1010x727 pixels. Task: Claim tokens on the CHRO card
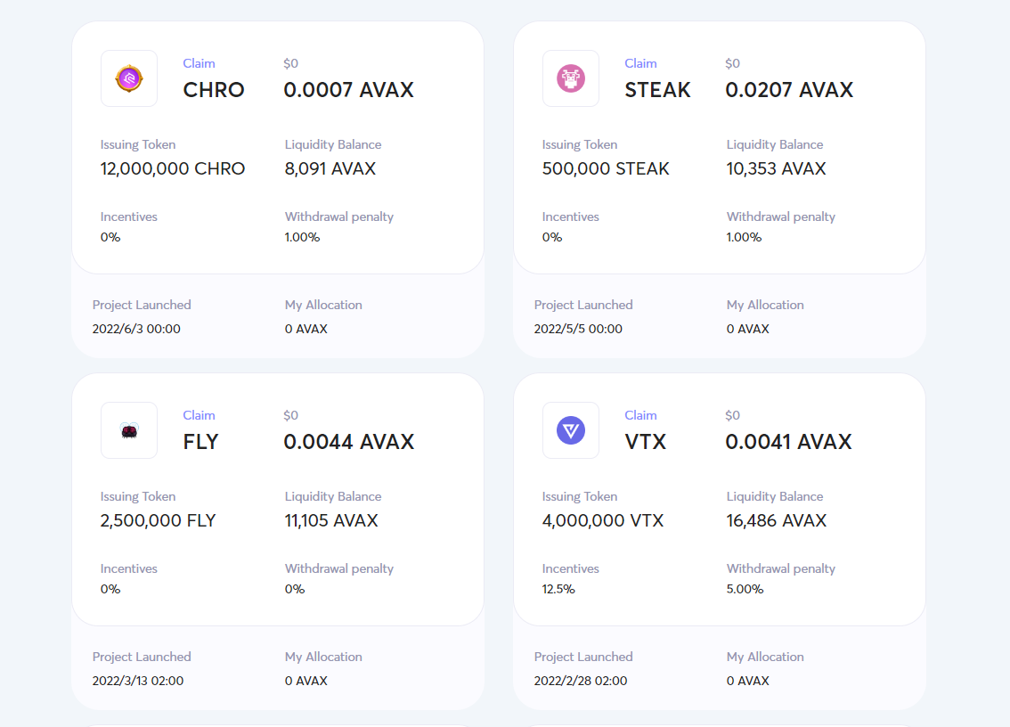coord(199,63)
